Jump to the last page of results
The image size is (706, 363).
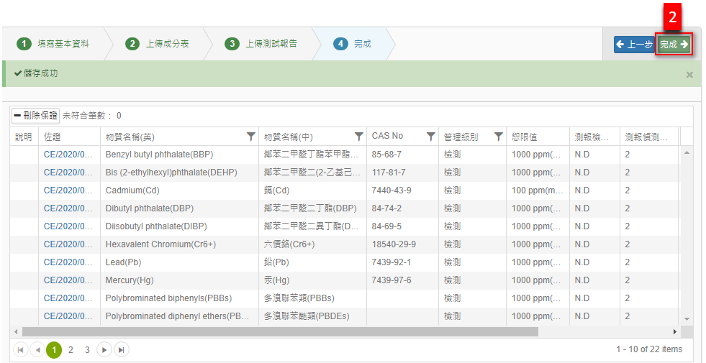[x=121, y=349]
